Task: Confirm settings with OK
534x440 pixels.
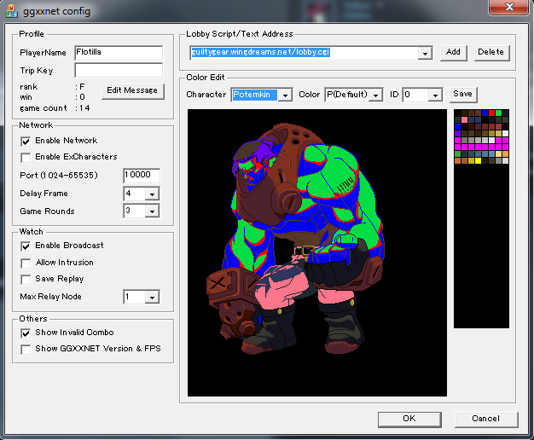Action: (409, 419)
